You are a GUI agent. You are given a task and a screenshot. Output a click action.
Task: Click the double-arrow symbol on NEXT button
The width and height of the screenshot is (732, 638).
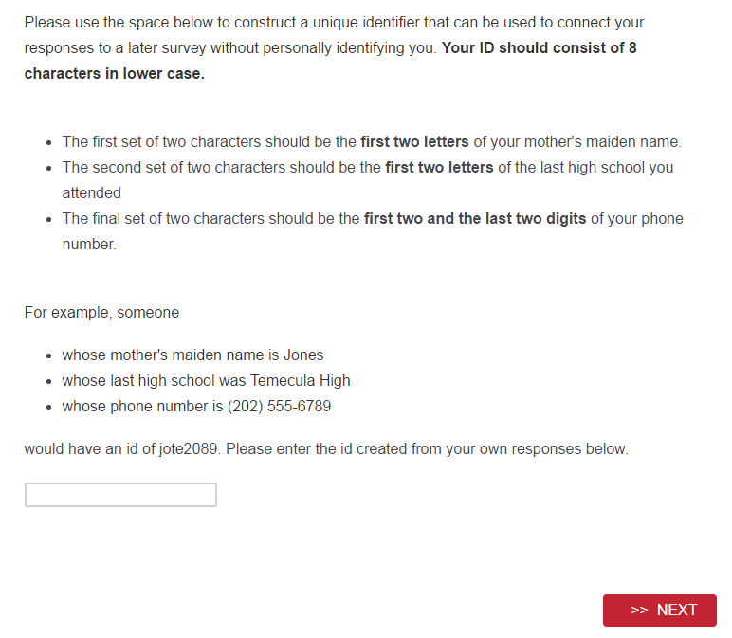pyautogui.click(x=639, y=611)
